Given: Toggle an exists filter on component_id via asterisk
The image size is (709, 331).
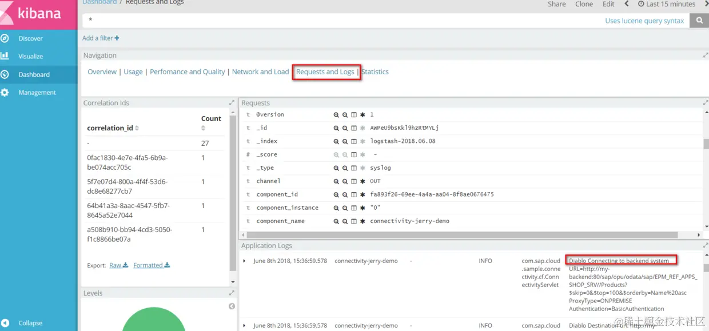Looking at the screenshot, I should (362, 194).
